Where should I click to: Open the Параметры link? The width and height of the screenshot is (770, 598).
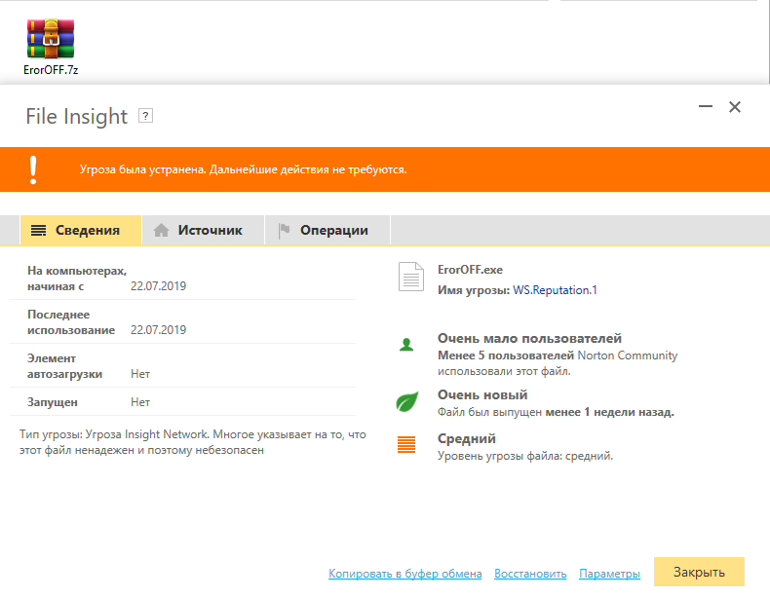click(609, 574)
